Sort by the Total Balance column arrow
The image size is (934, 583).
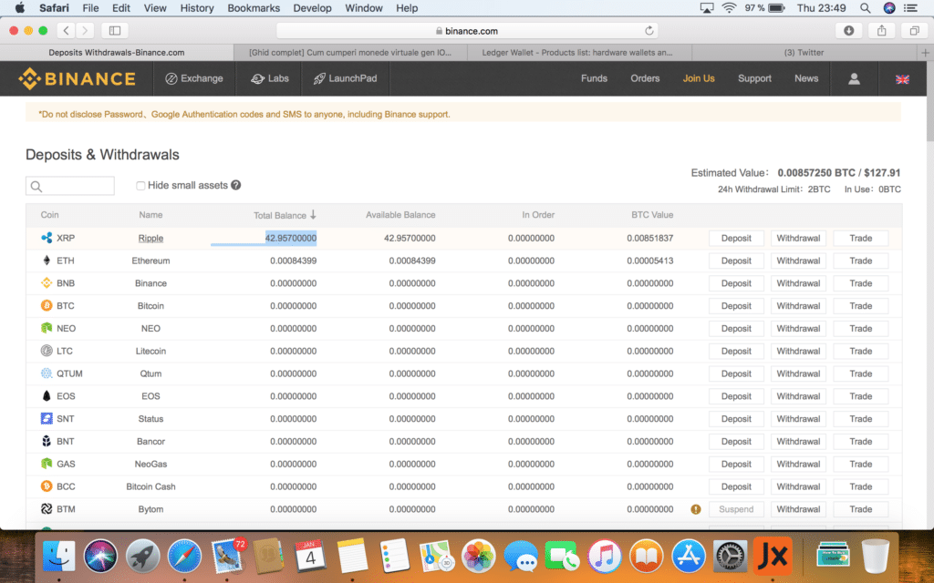tap(313, 215)
